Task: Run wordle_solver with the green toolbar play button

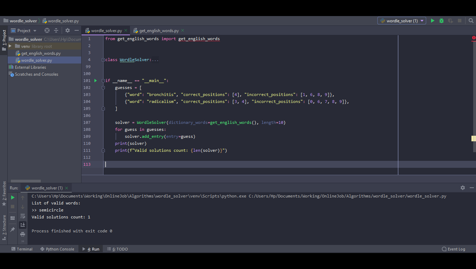Action: pyautogui.click(x=432, y=21)
